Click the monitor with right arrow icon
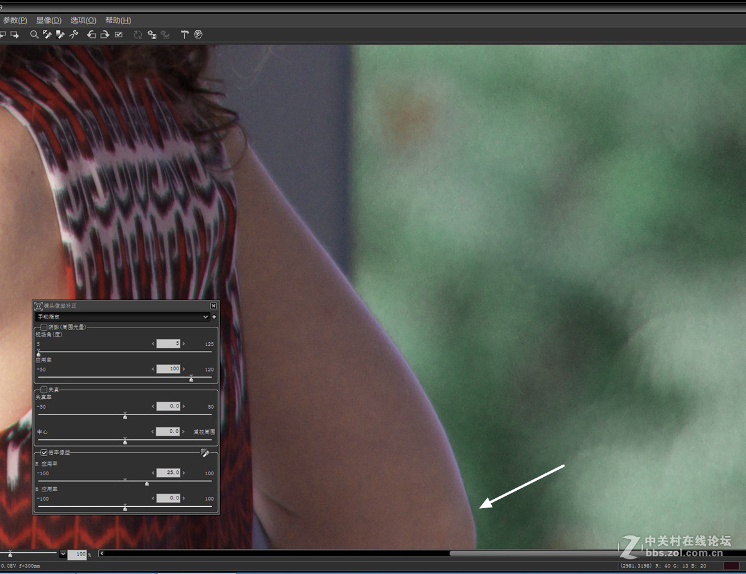Image resolution: width=746 pixels, height=574 pixels. (15, 35)
